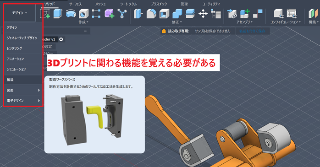Screen dimensions: 320x167
Task: Switch to the プラスチック tab
Action: point(159,4)
